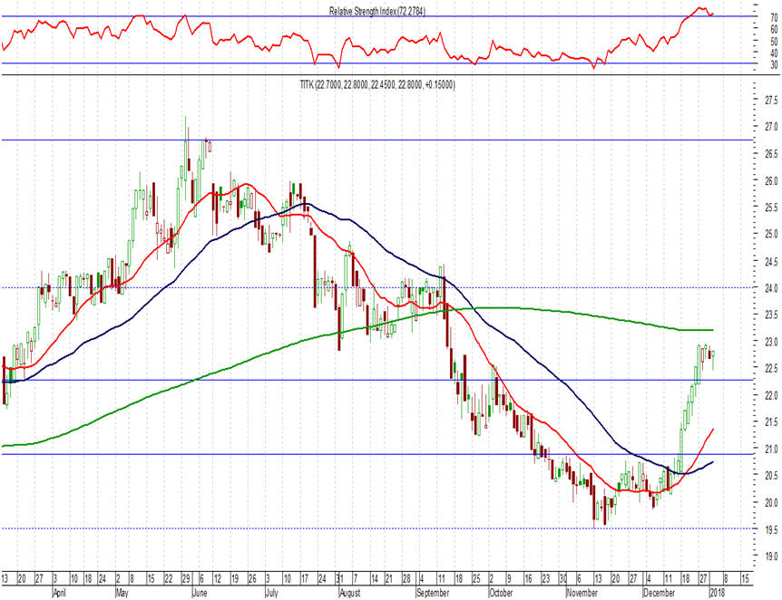Select the 40 label on RSI axis
782x600 pixels.
(x=774, y=53)
